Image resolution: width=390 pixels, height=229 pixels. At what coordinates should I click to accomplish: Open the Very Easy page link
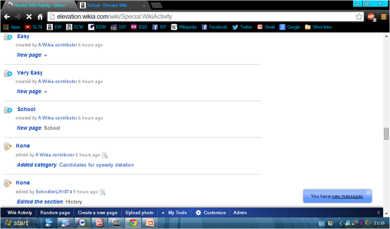(30, 72)
